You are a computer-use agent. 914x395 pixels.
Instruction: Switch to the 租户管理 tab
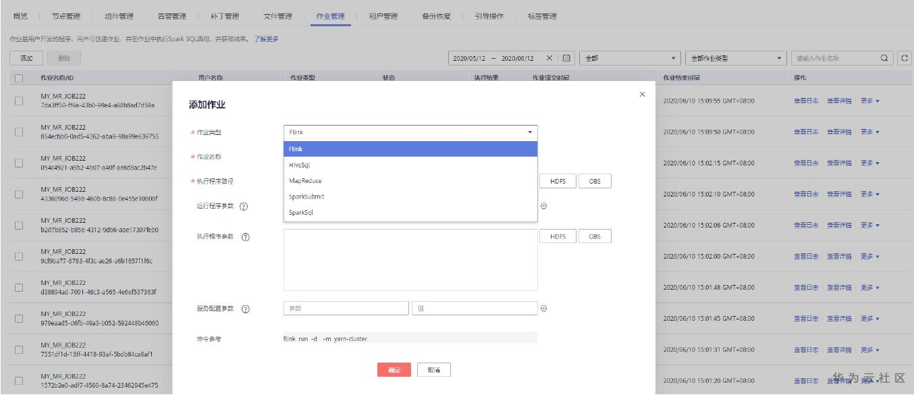(x=383, y=16)
